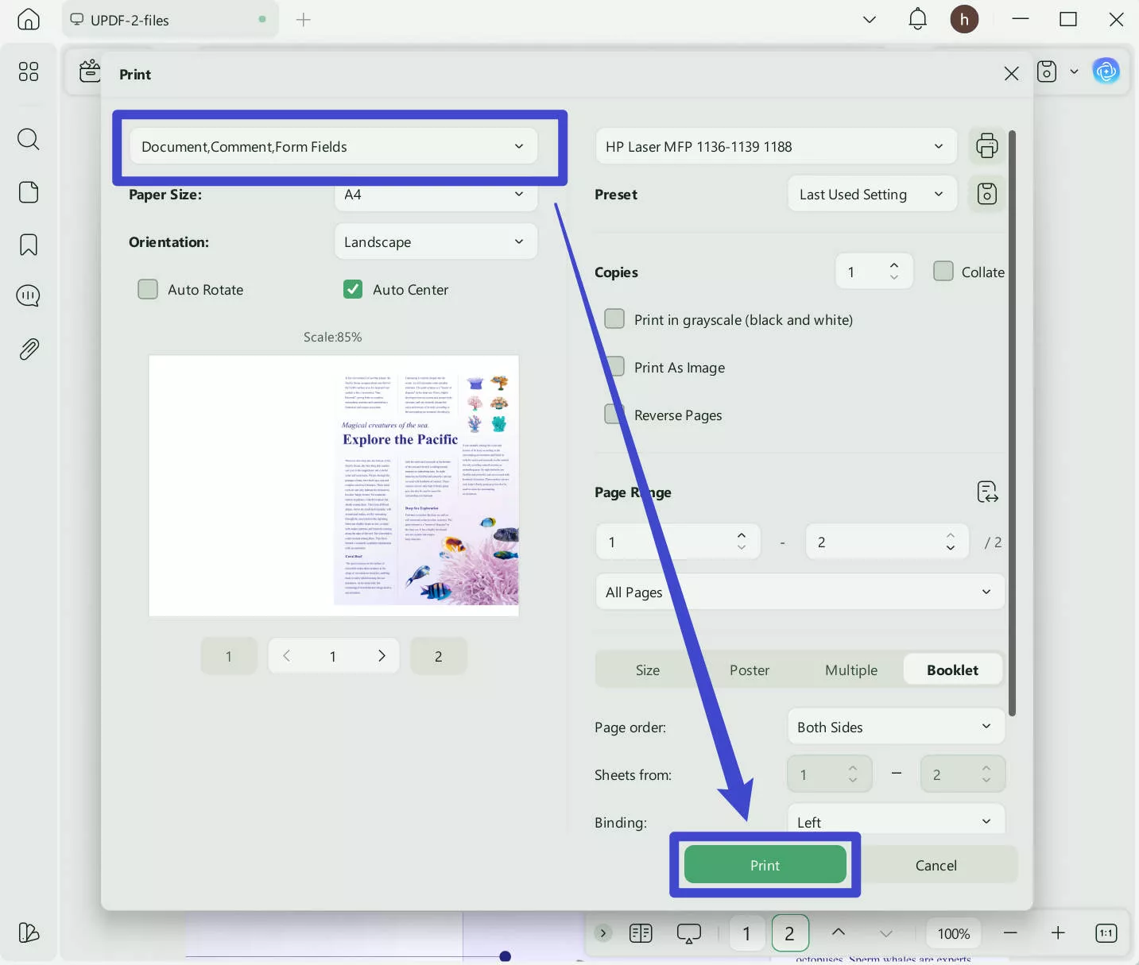This screenshot has width=1139, height=965.
Task: Click the Cancel button
Action: [936, 865]
